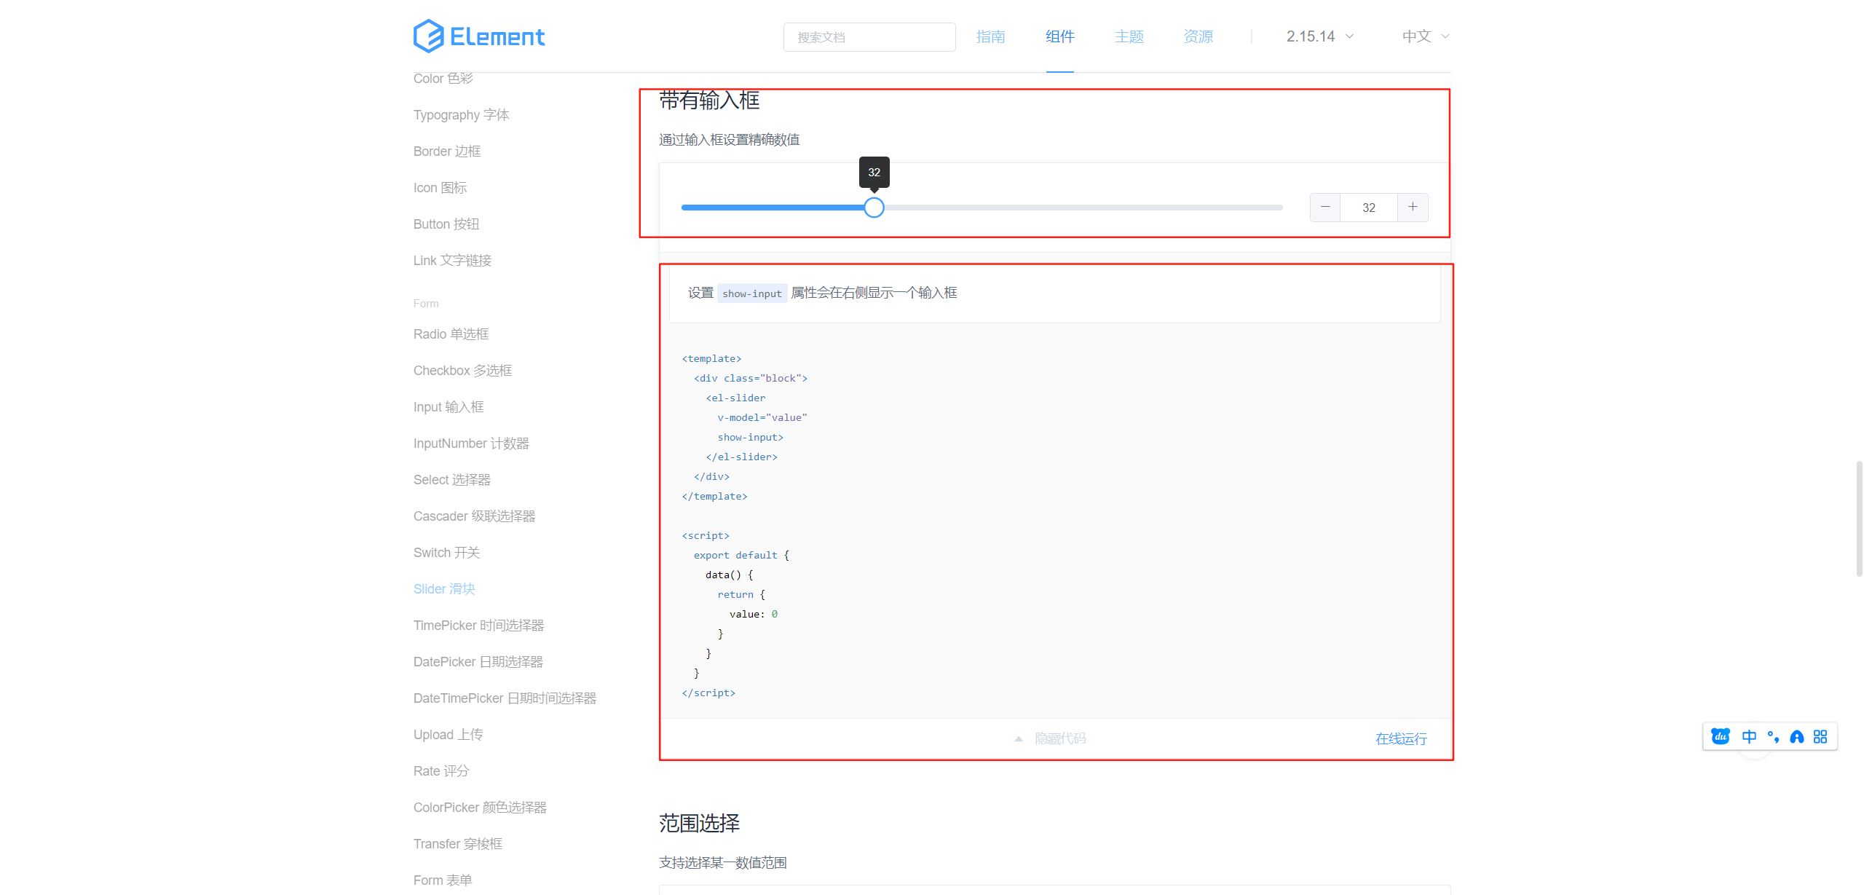Collapse code with 隐藏代码
Screen dimensions: 1864x895
tap(1060, 738)
